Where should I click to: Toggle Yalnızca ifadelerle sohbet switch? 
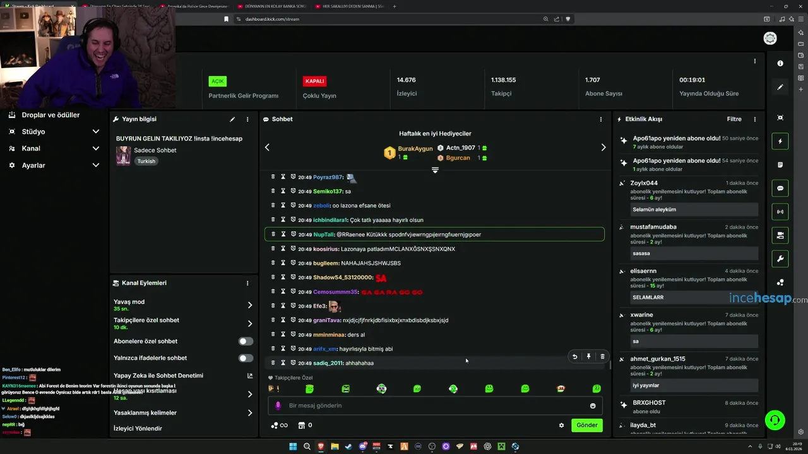[246, 358]
